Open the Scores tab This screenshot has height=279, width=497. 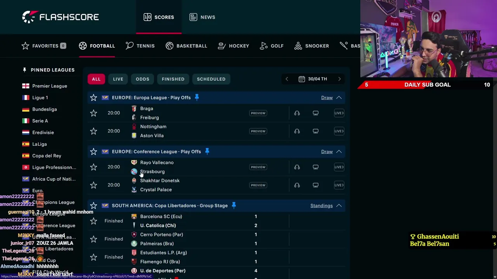159,17
